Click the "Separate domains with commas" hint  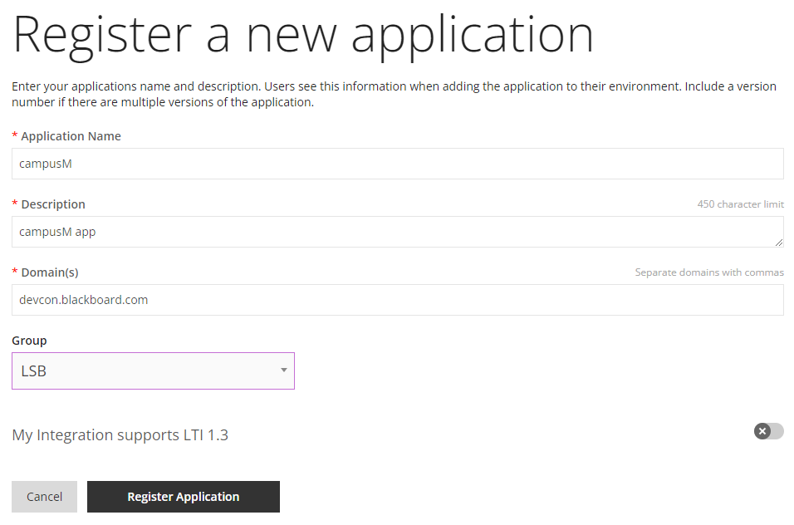708,272
